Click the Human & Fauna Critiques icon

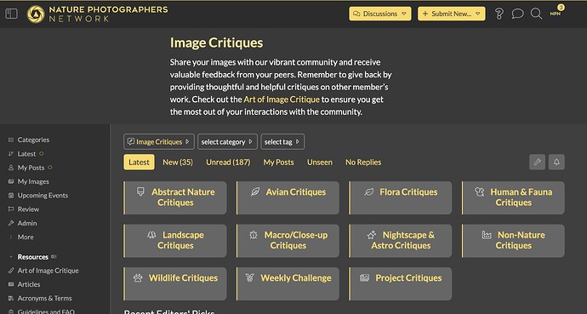point(480,192)
